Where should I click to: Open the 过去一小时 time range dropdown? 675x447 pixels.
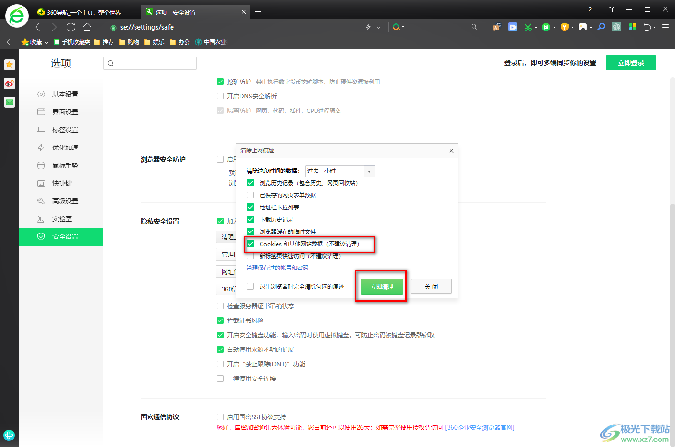tap(340, 171)
